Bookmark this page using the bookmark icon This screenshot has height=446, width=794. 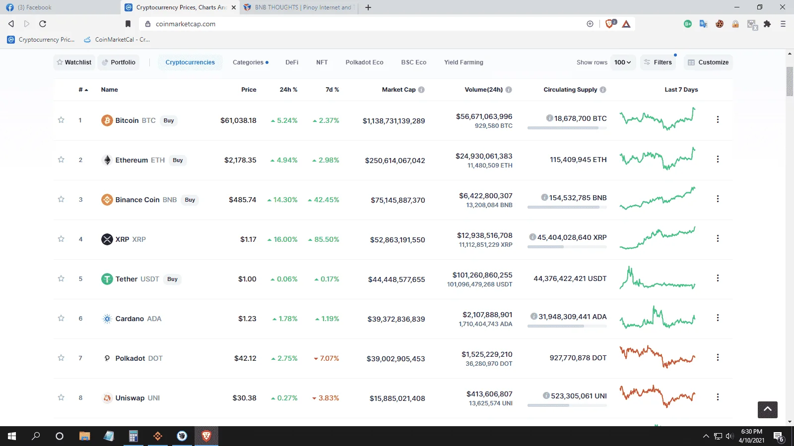(128, 24)
